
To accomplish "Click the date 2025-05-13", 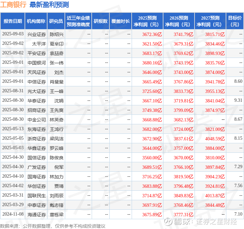I will [x=13, y=129].
